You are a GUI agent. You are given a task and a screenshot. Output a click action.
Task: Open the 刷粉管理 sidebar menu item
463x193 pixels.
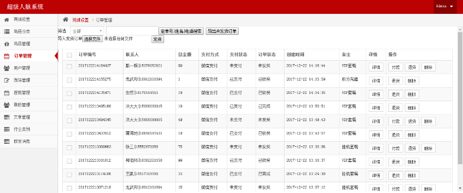[x=29, y=105]
